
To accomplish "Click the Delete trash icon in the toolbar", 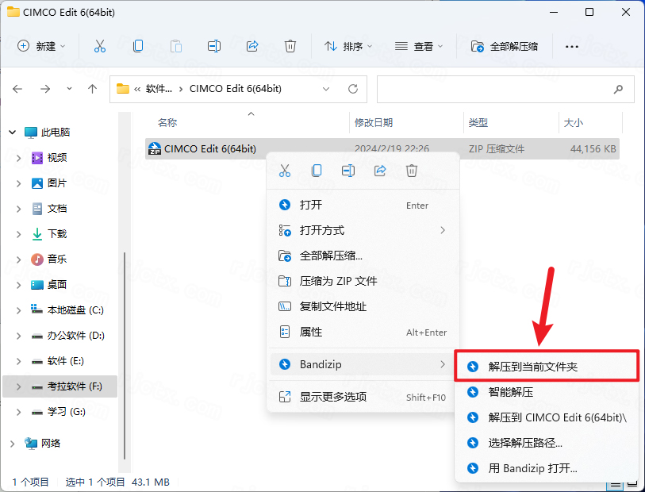I will pyautogui.click(x=290, y=46).
